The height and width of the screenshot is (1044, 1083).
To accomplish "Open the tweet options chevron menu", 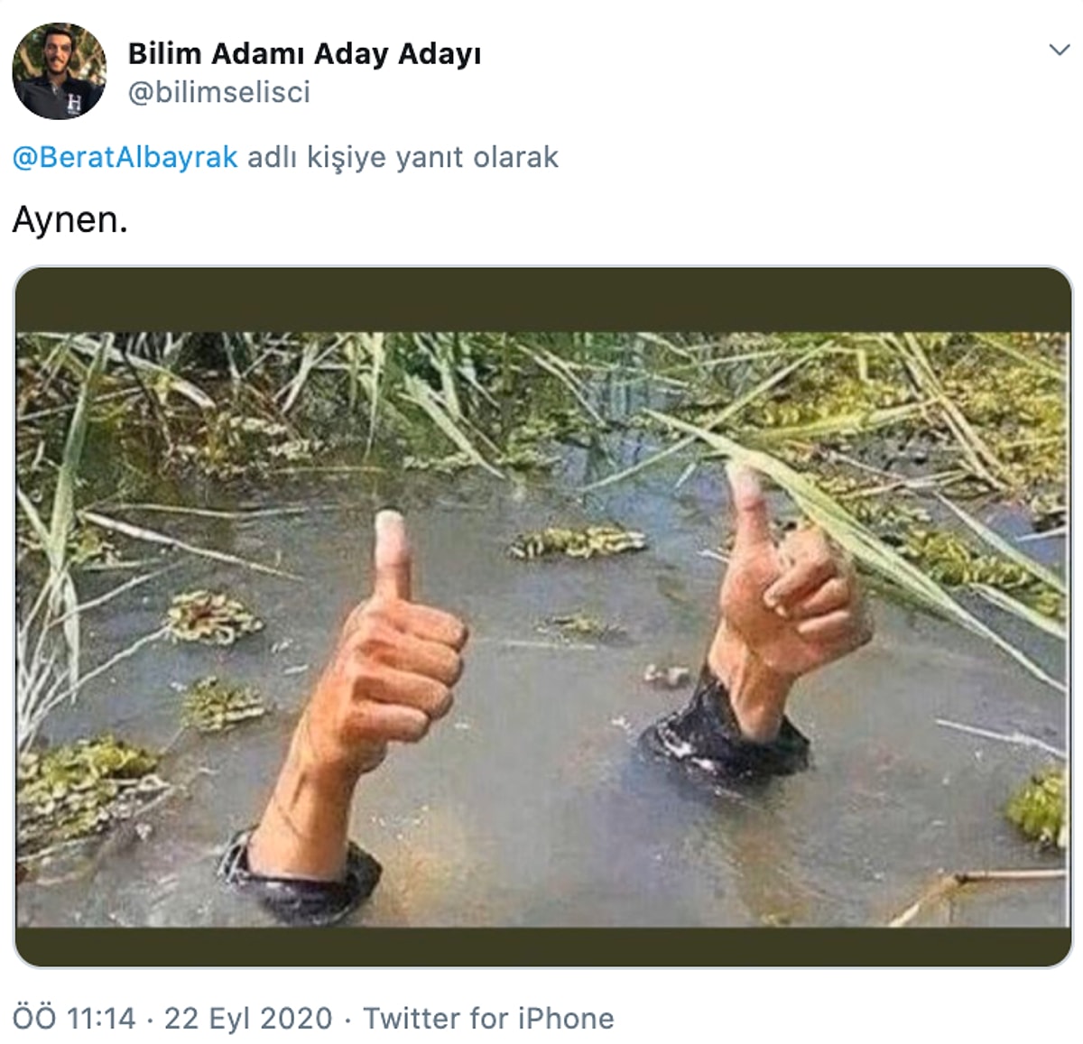I will [x=1060, y=50].
